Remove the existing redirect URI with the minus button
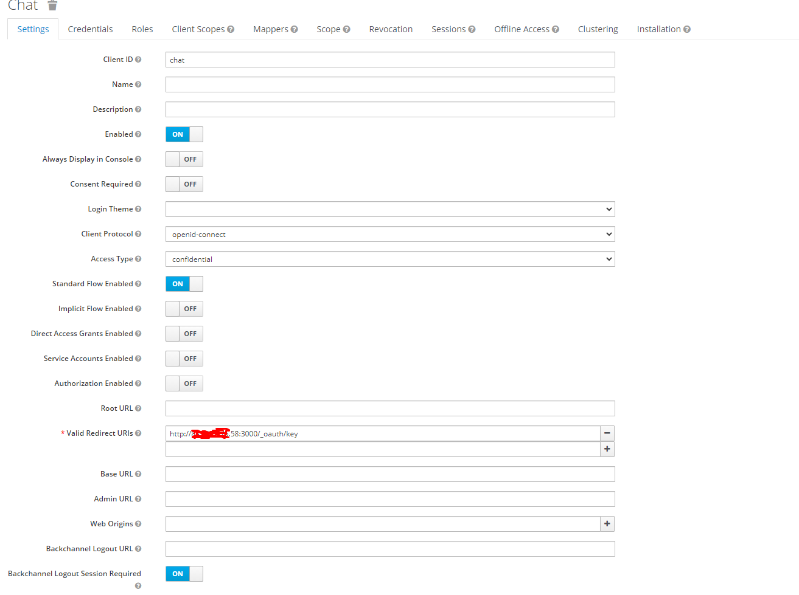The width and height of the screenshot is (799, 595). click(x=607, y=433)
